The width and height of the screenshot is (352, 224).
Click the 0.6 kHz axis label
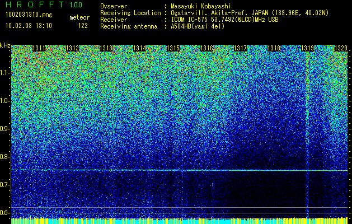tap(5, 213)
